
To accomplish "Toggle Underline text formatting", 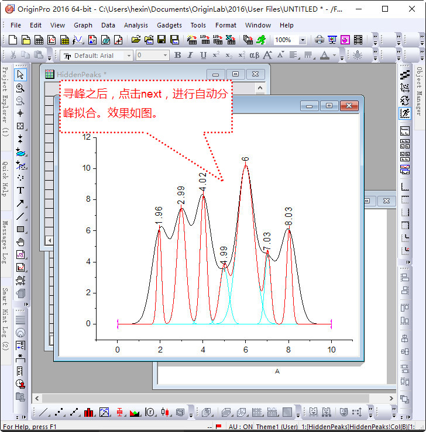I will point(203,56).
